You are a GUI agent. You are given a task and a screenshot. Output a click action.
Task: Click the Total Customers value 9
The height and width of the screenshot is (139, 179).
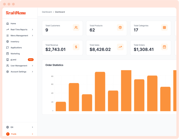[47, 30]
